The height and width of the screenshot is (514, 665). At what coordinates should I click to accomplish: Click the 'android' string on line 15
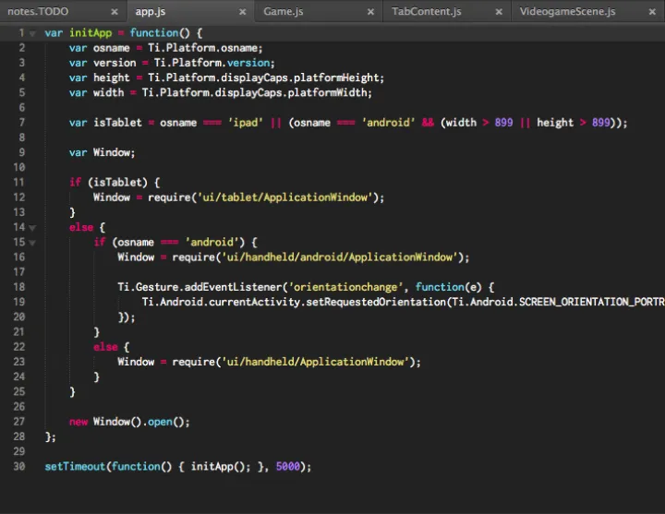click(x=212, y=242)
